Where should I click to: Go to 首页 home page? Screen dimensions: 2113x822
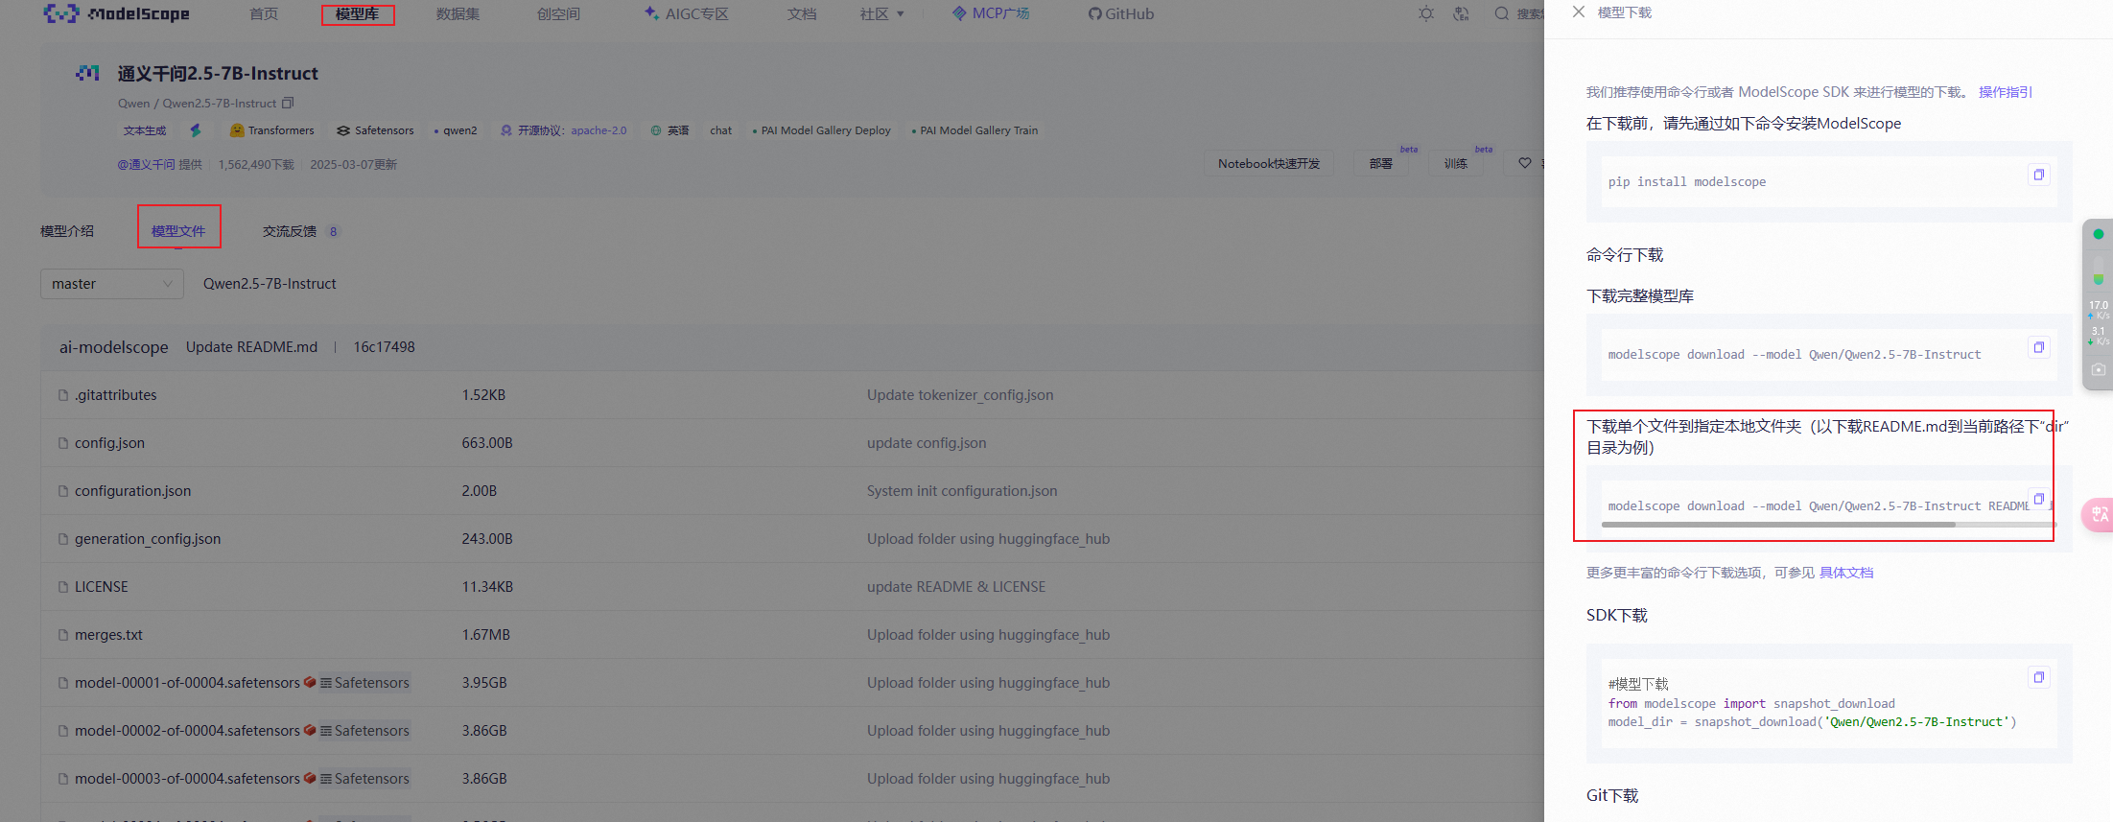click(264, 13)
